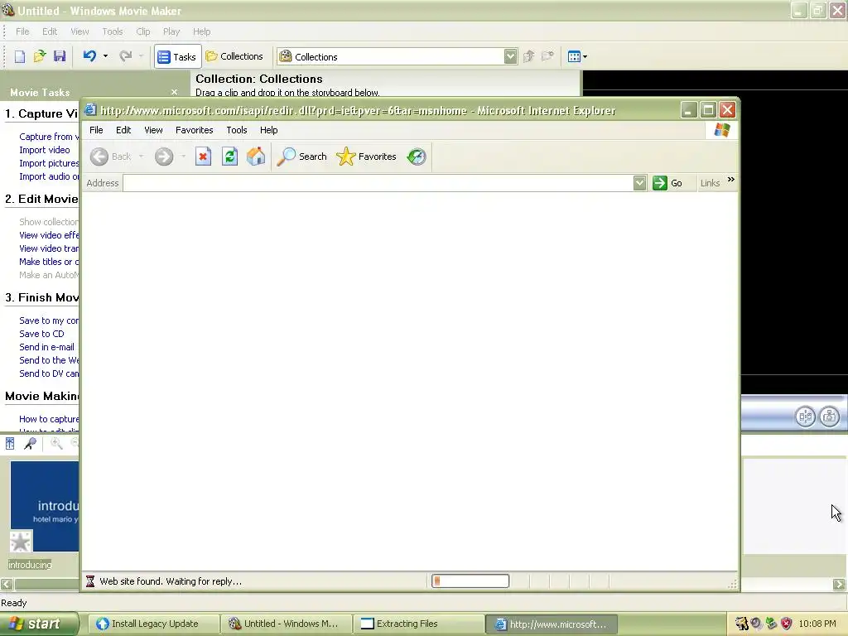
Task: Open the IE Favorites star button
Action: pos(367,157)
